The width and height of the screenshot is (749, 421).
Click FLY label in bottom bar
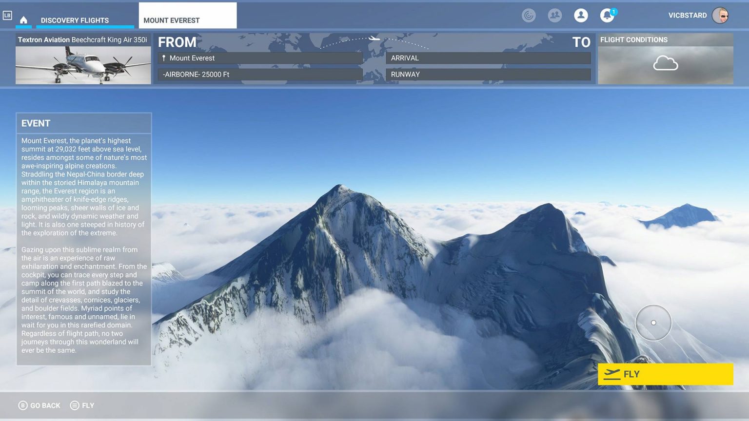pos(88,405)
